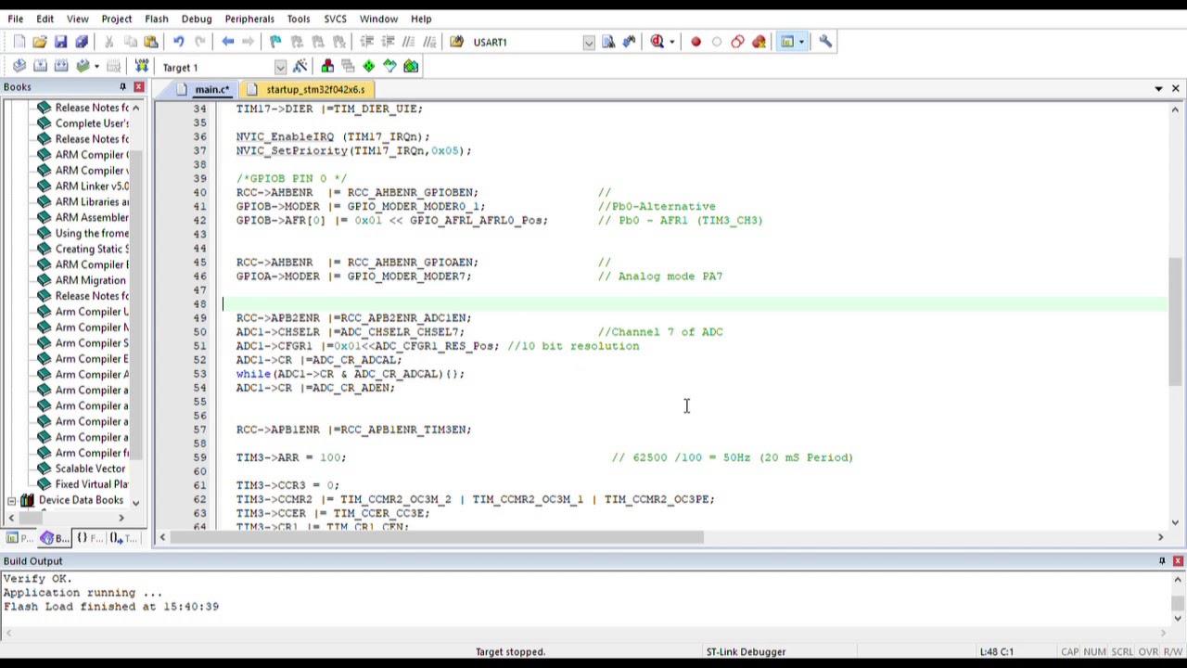Toggle enable or disable breakpoint circle icon
The width and height of the screenshot is (1187, 668).
(x=717, y=42)
